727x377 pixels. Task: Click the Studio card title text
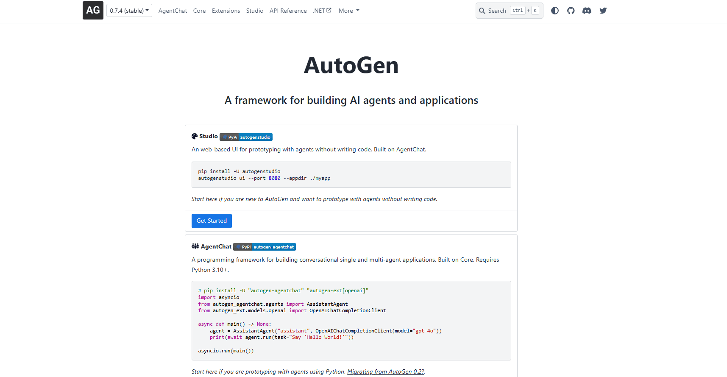(x=208, y=136)
